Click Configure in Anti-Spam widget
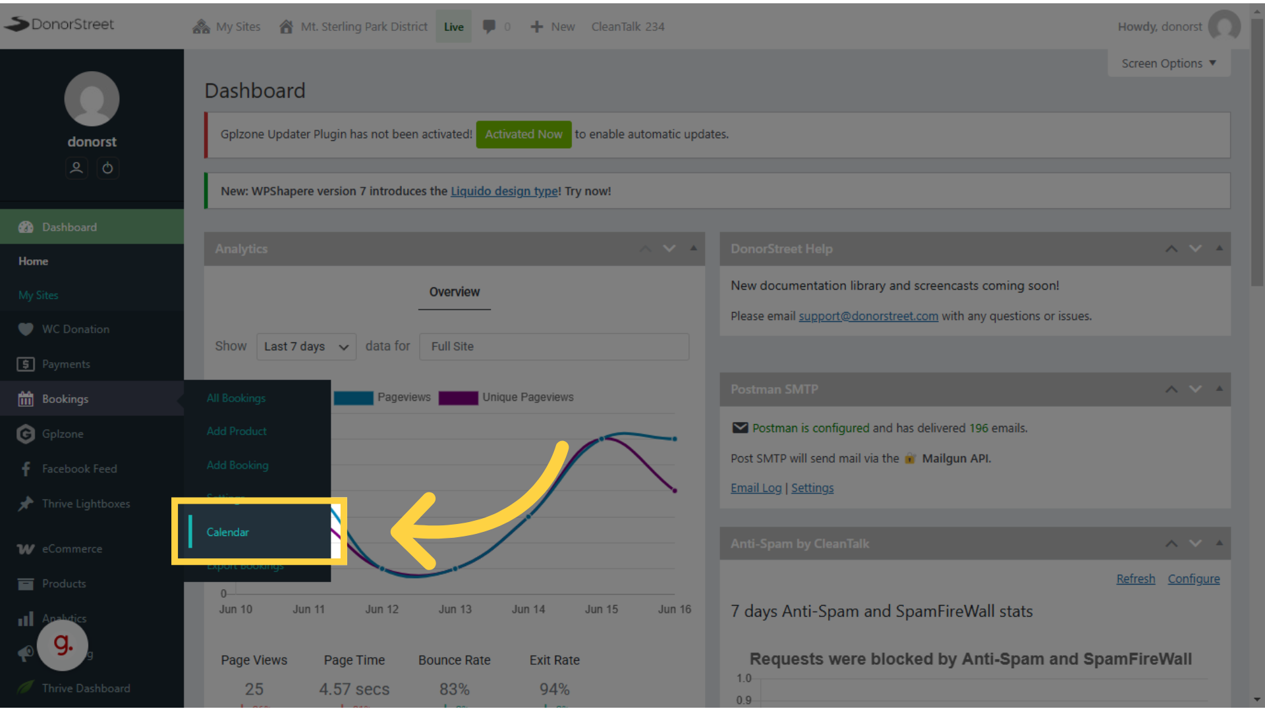The width and height of the screenshot is (1265, 711). point(1194,579)
